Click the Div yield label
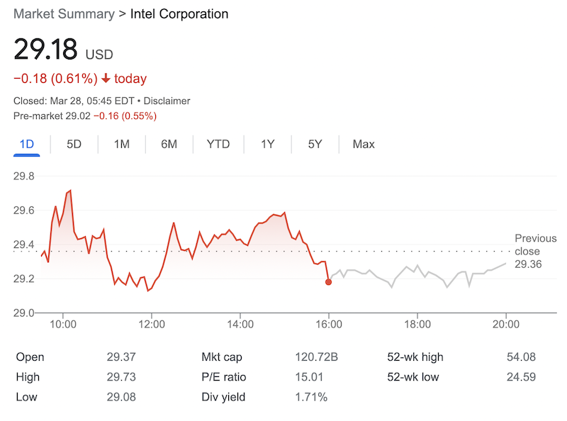This screenshot has height=421, width=567. [x=223, y=397]
